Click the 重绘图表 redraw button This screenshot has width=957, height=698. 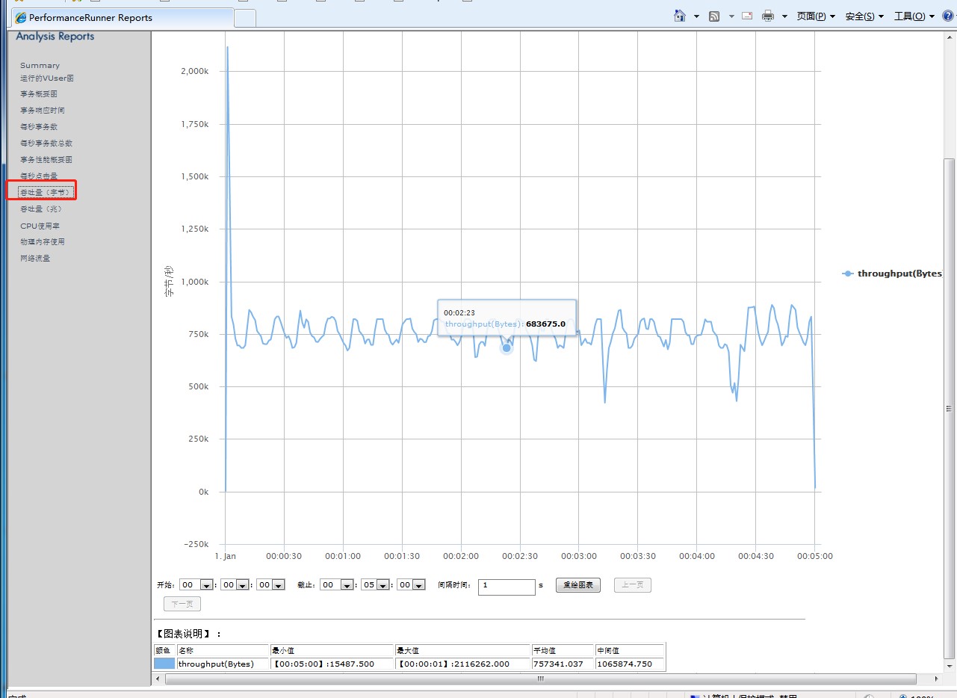coord(577,585)
